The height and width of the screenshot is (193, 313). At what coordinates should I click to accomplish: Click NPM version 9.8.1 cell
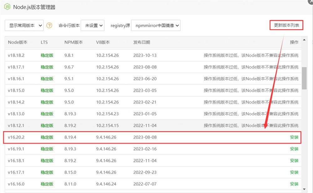(x=69, y=55)
